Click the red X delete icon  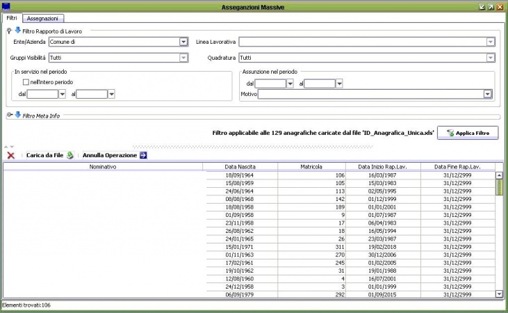(x=11, y=155)
